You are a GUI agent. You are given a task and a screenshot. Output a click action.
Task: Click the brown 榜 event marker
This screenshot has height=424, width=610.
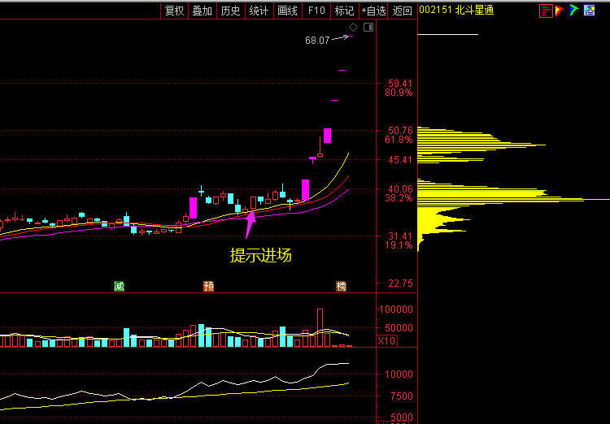coord(341,287)
